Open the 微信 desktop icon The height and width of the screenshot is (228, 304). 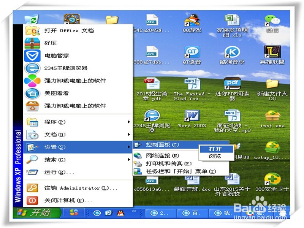coord(272,23)
